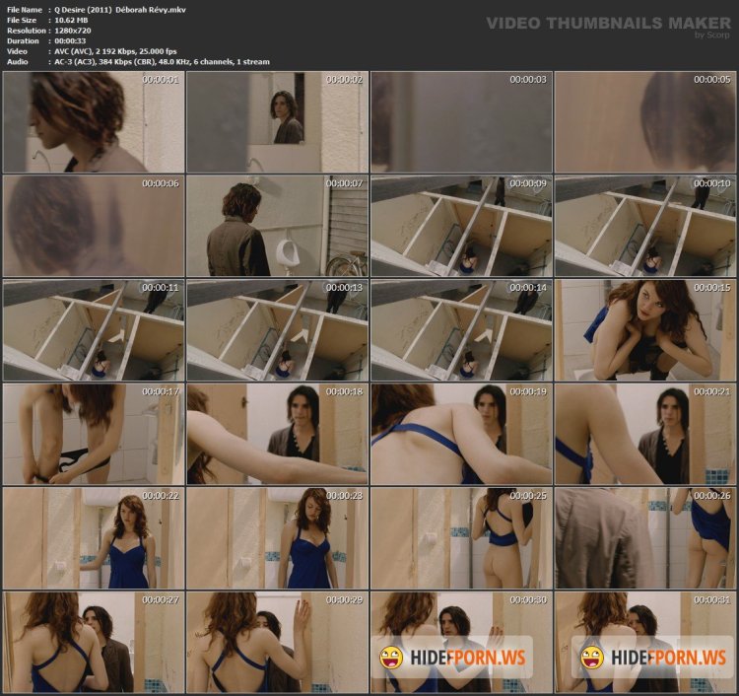739x696 pixels.
Task: Click the frame stamped 00:00:17
Action: click(94, 435)
